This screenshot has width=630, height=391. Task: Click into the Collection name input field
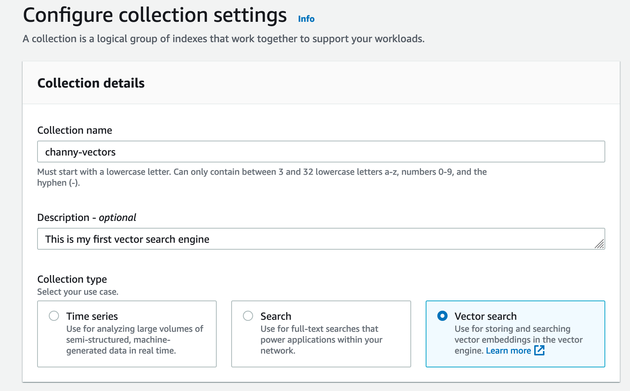pyautogui.click(x=320, y=152)
